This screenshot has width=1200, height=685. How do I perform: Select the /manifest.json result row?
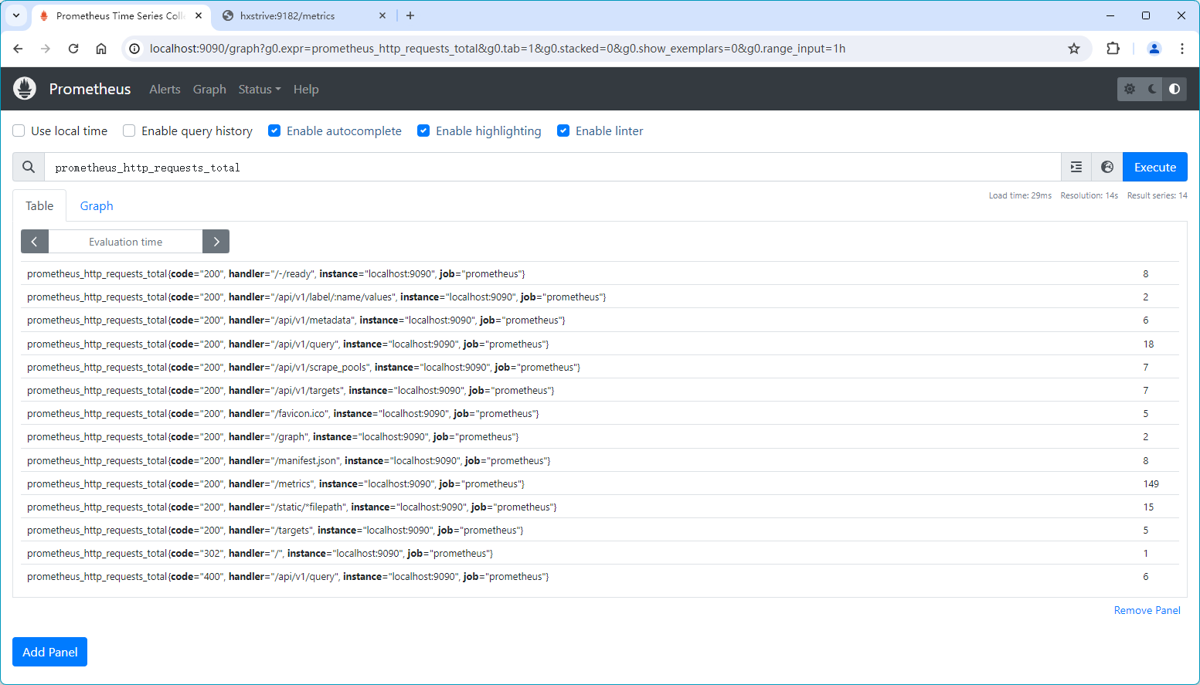coord(600,460)
